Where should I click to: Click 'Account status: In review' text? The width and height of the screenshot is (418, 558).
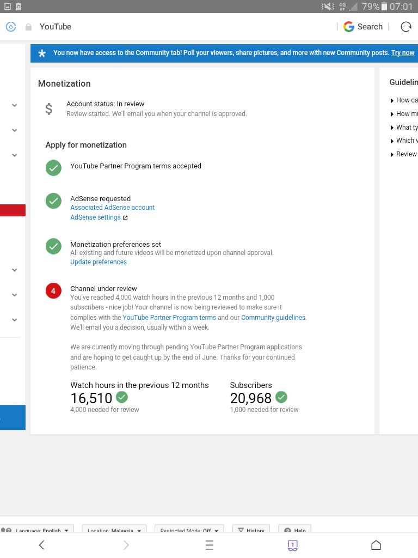click(105, 104)
